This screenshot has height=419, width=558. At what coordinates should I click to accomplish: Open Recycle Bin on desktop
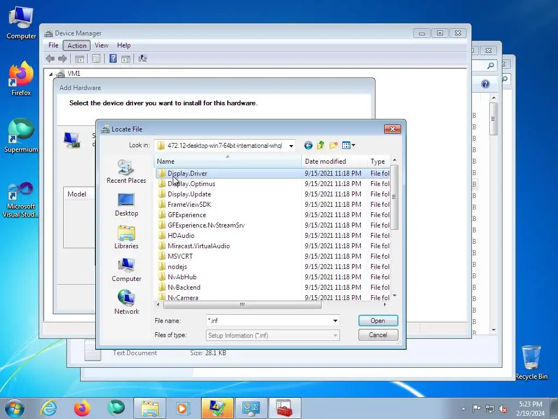(531, 362)
